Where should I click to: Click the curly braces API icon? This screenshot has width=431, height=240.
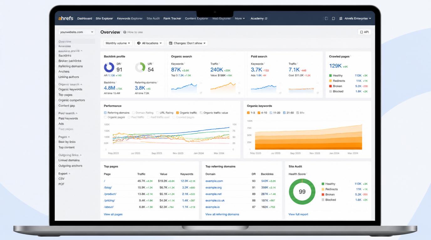(x=361, y=32)
